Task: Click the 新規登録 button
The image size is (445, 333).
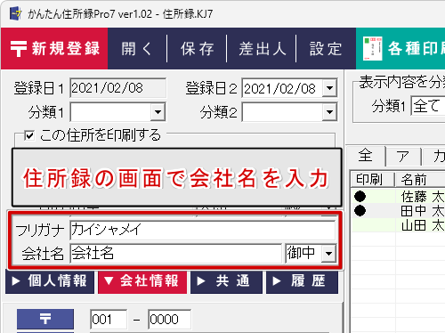Action: point(54,49)
